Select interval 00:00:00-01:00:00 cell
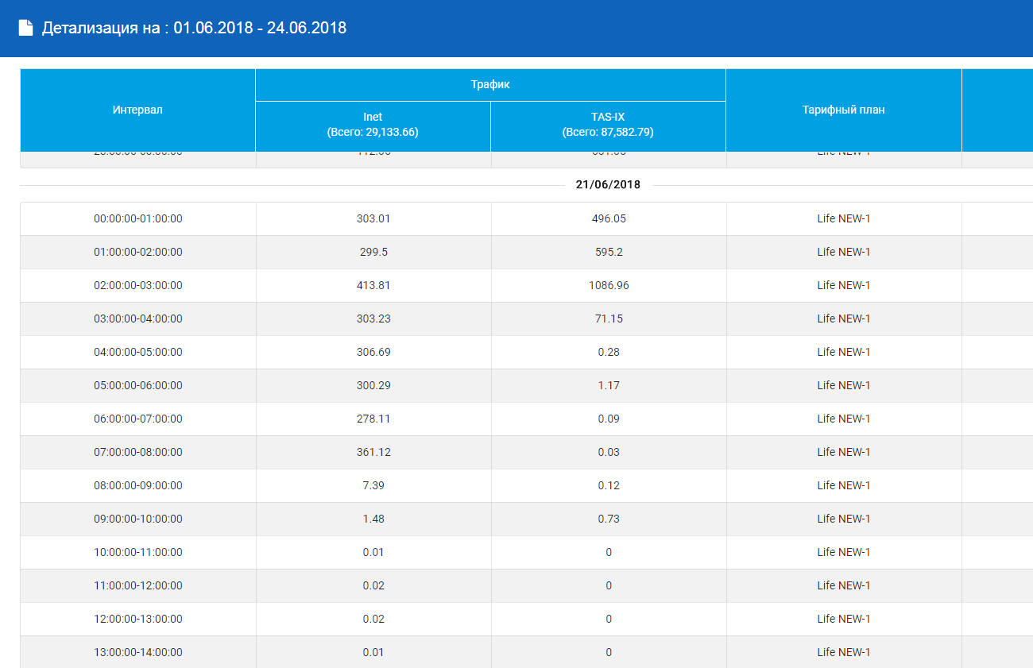Image resolution: width=1033 pixels, height=668 pixels. (x=138, y=218)
